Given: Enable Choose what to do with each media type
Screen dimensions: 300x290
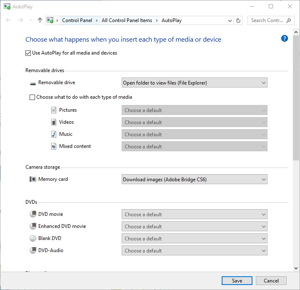Looking at the screenshot, I should coord(32,97).
